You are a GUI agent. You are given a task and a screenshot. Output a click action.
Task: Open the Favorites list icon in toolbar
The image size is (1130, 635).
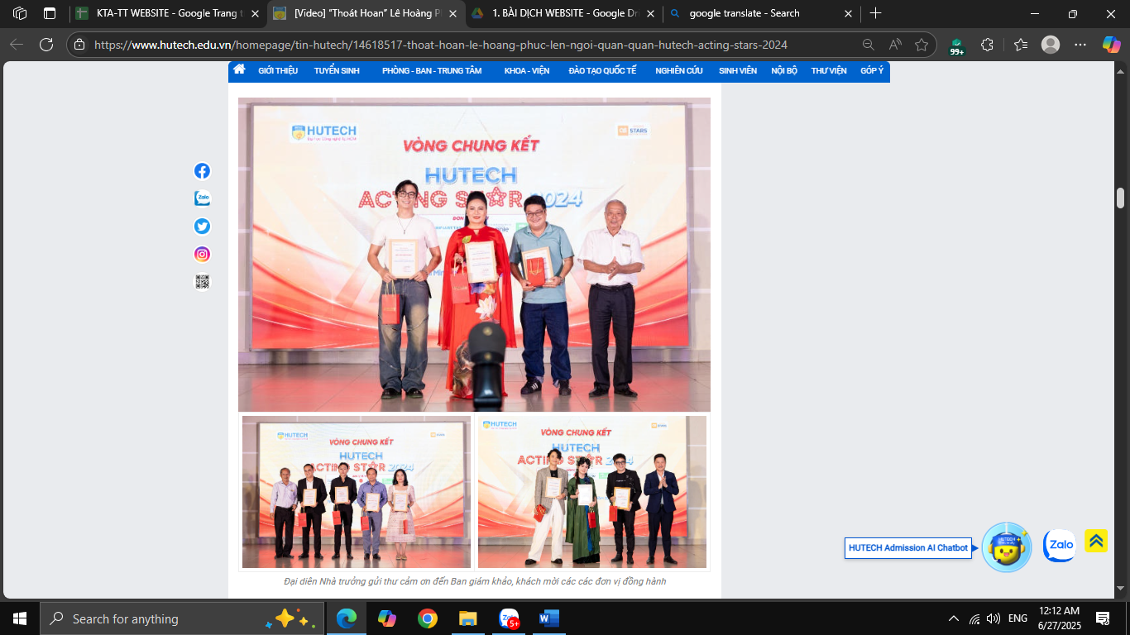[1021, 45]
